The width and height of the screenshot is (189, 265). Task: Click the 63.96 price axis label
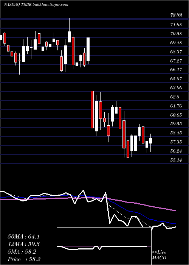click(x=176, y=88)
